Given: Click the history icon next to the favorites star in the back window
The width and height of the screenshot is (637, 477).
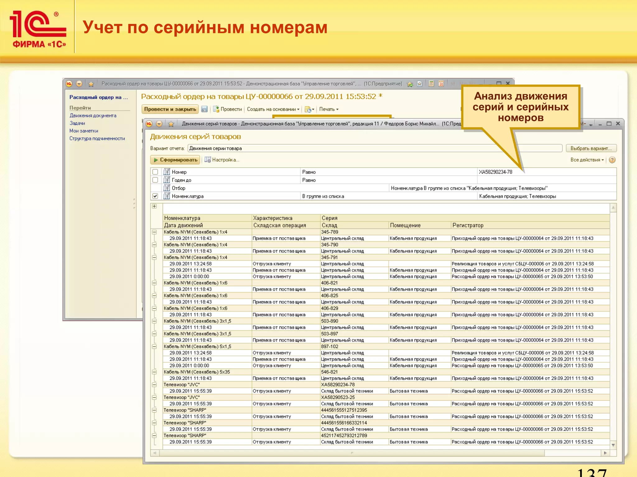Looking at the screenshot, I should (x=420, y=84).
